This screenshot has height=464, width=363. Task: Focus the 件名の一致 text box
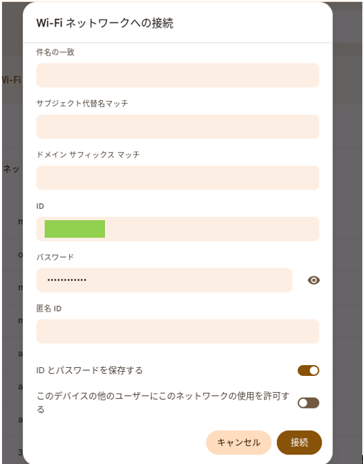(177, 75)
